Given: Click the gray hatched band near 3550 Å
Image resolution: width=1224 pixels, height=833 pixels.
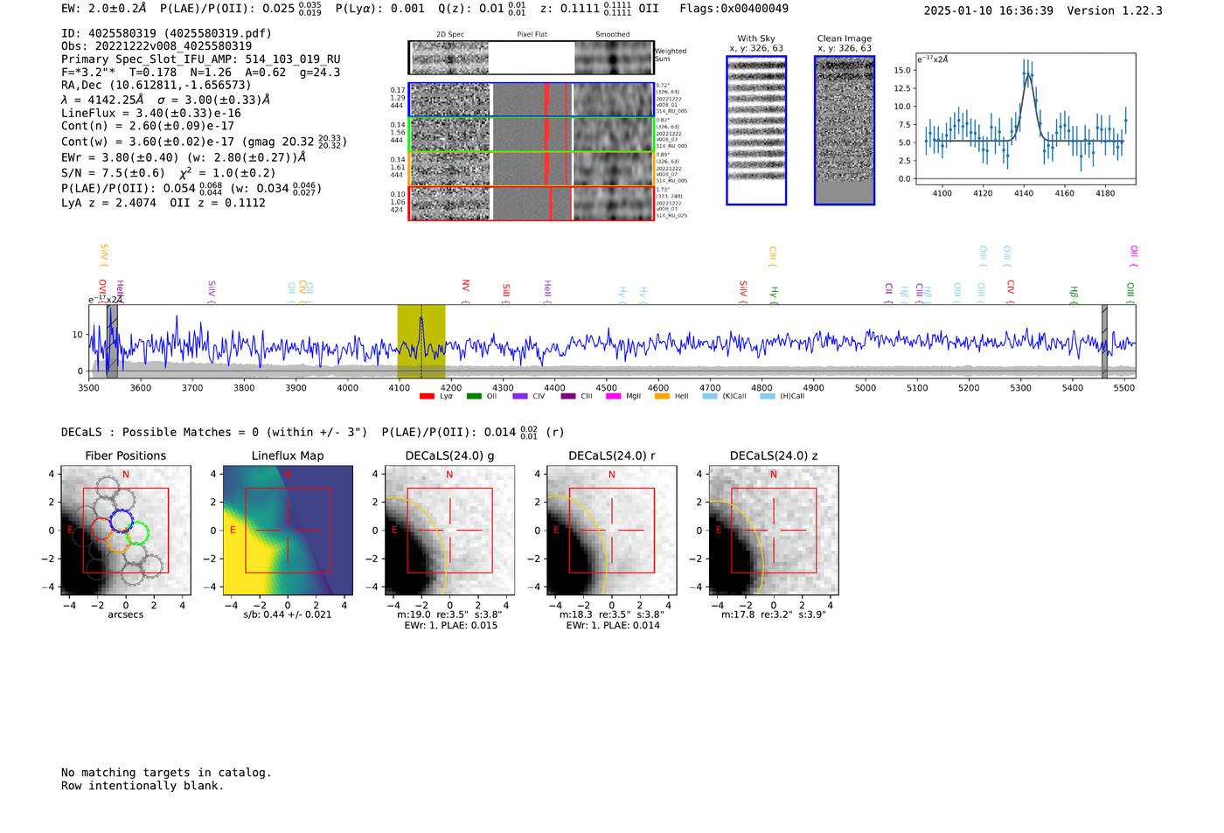Looking at the screenshot, I should click(112, 341).
